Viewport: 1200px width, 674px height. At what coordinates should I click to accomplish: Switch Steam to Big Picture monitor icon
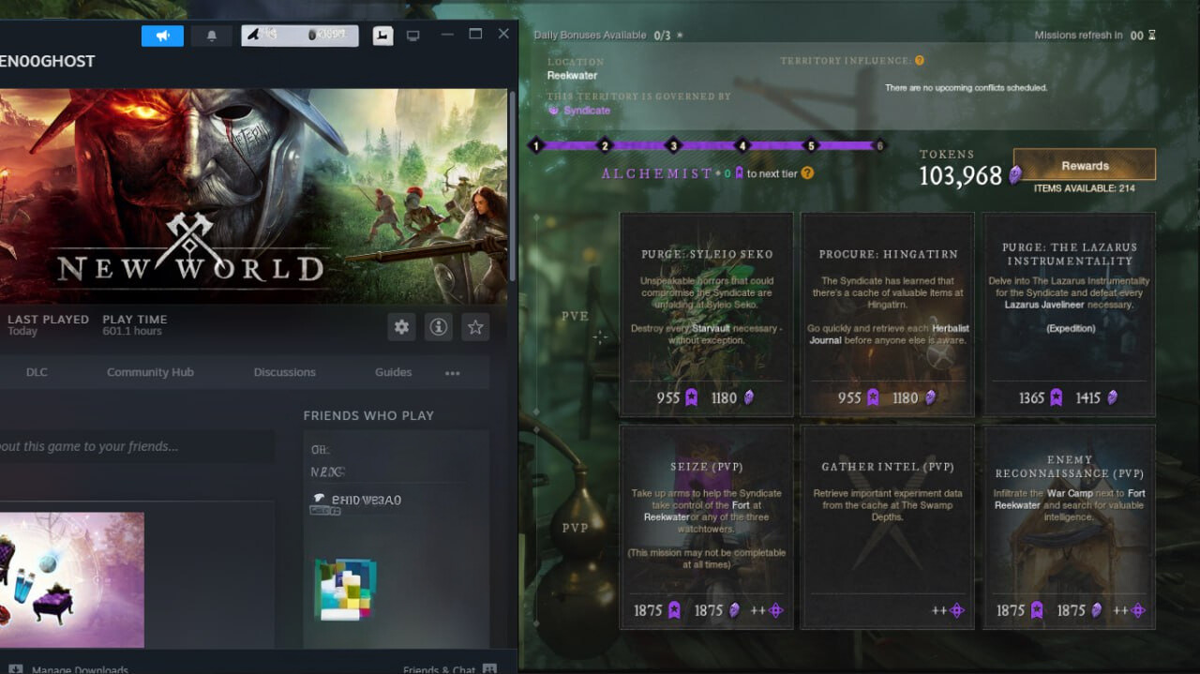pyautogui.click(x=412, y=36)
